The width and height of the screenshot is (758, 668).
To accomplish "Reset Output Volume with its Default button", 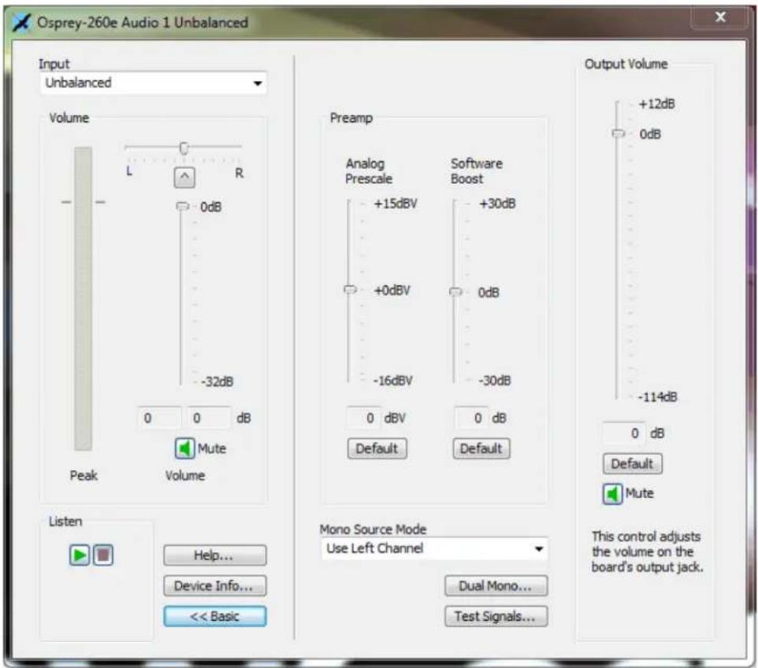I will coord(632,464).
